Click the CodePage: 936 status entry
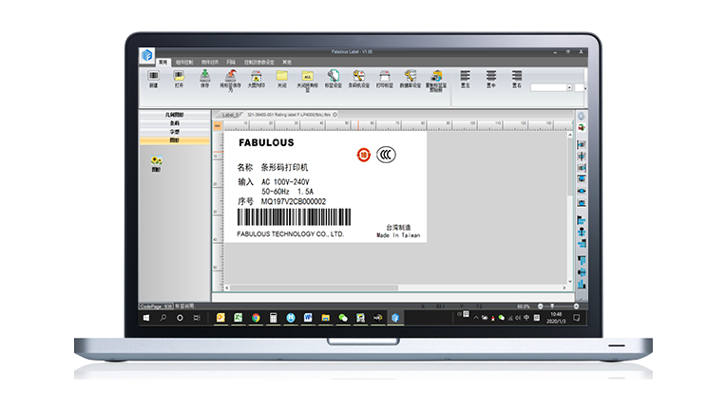The image size is (727, 408). coord(156,306)
